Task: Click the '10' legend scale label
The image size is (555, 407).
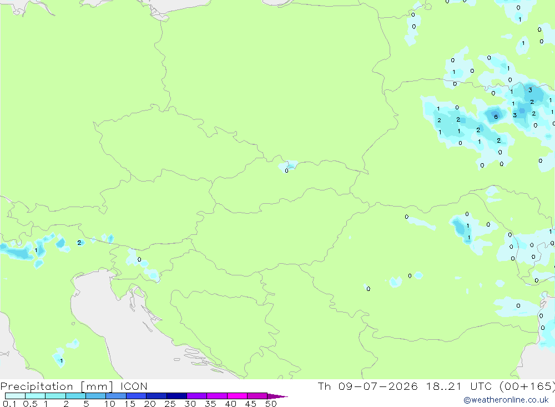Action: tap(110, 404)
